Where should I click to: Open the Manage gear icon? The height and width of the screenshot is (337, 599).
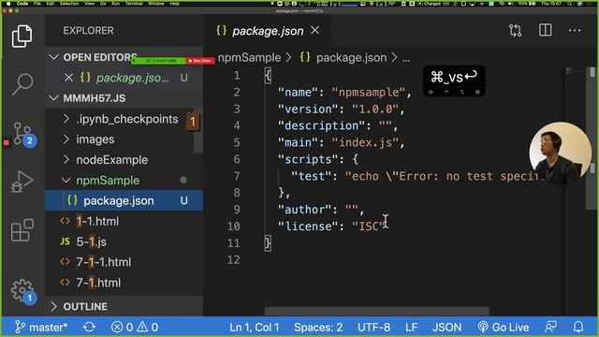22,291
